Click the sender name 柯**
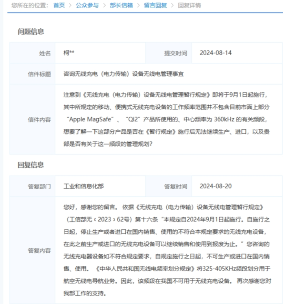The image size is (283, 304). coord(69,53)
